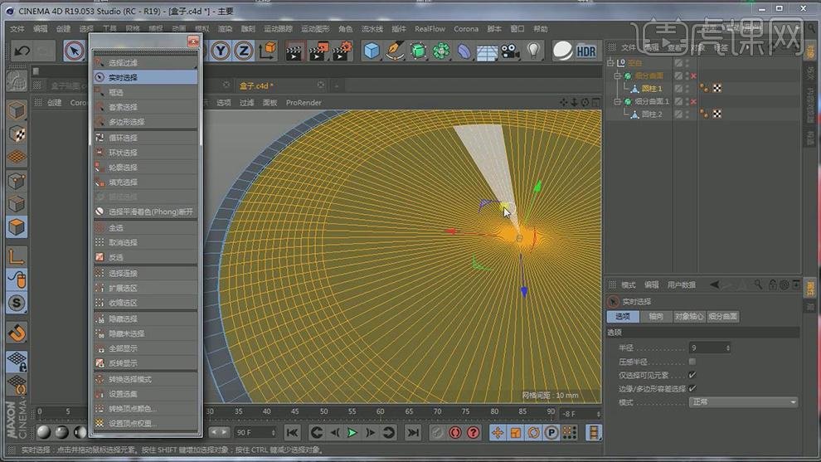821x462 pixels.
Task: Click Render View clapperboard icon
Action: pos(294,51)
